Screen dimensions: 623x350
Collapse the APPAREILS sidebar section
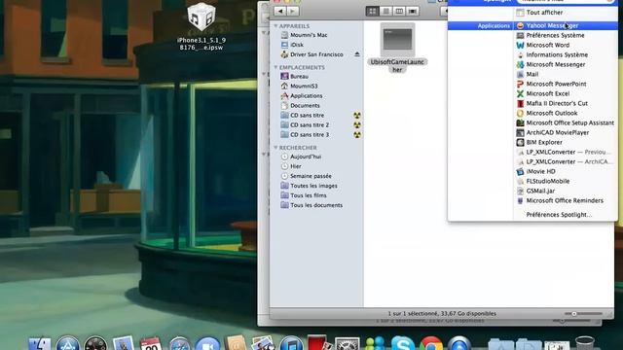[275, 26]
